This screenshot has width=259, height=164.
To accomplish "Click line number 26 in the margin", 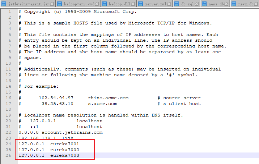I will 8,155.
